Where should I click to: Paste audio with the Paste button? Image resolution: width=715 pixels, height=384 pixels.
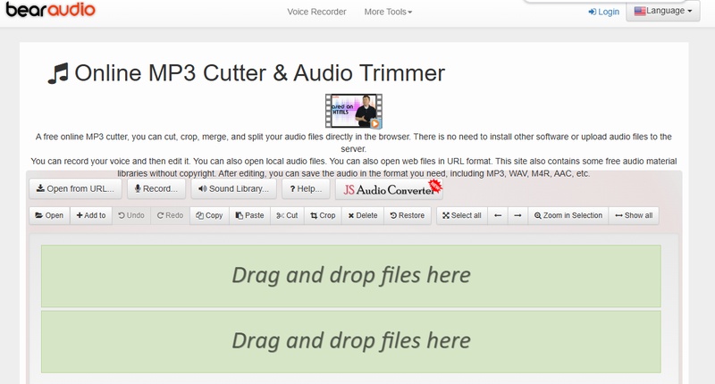249,215
